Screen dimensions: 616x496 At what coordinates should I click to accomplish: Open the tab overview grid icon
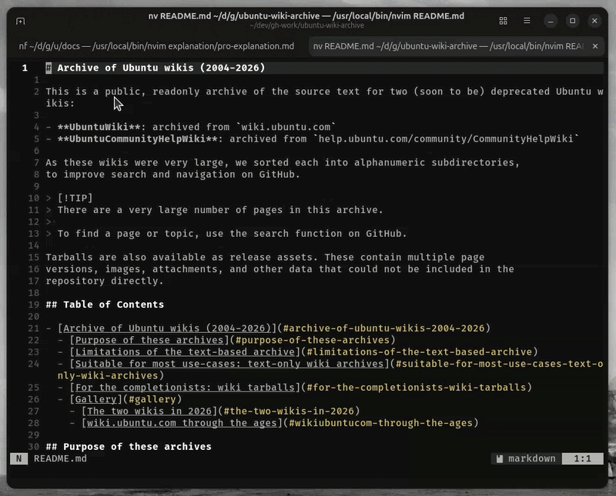click(504, 21)
